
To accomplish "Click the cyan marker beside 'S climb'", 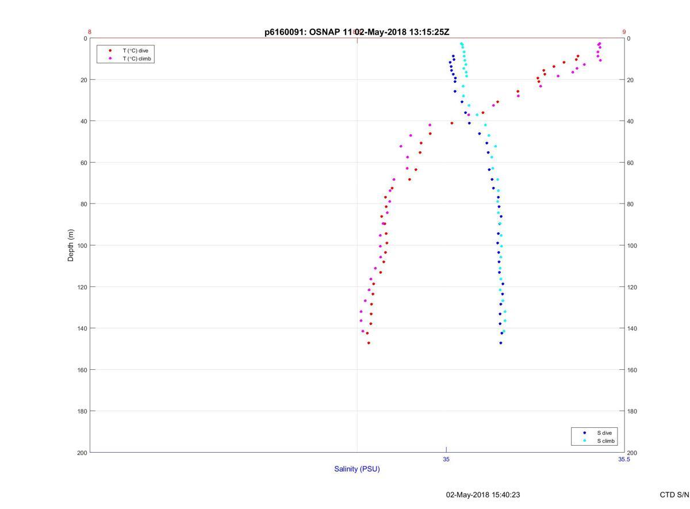I will click(x=584, y=441).
